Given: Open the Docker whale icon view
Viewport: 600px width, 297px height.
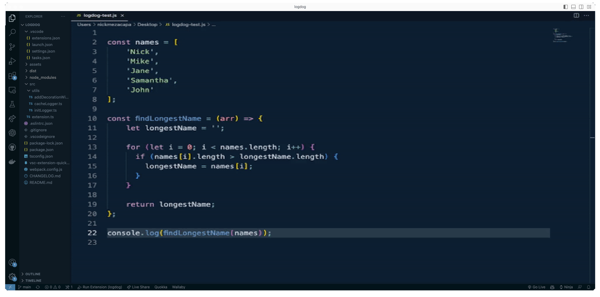Looking at the screenshot, I should [x=12, y=162].
